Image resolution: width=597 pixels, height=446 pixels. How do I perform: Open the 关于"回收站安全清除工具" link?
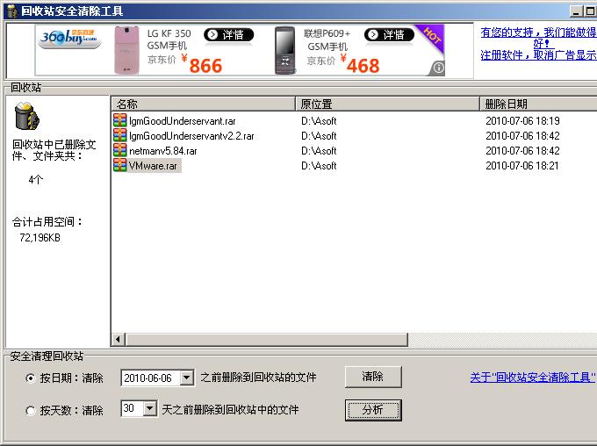tap(533, 378)
